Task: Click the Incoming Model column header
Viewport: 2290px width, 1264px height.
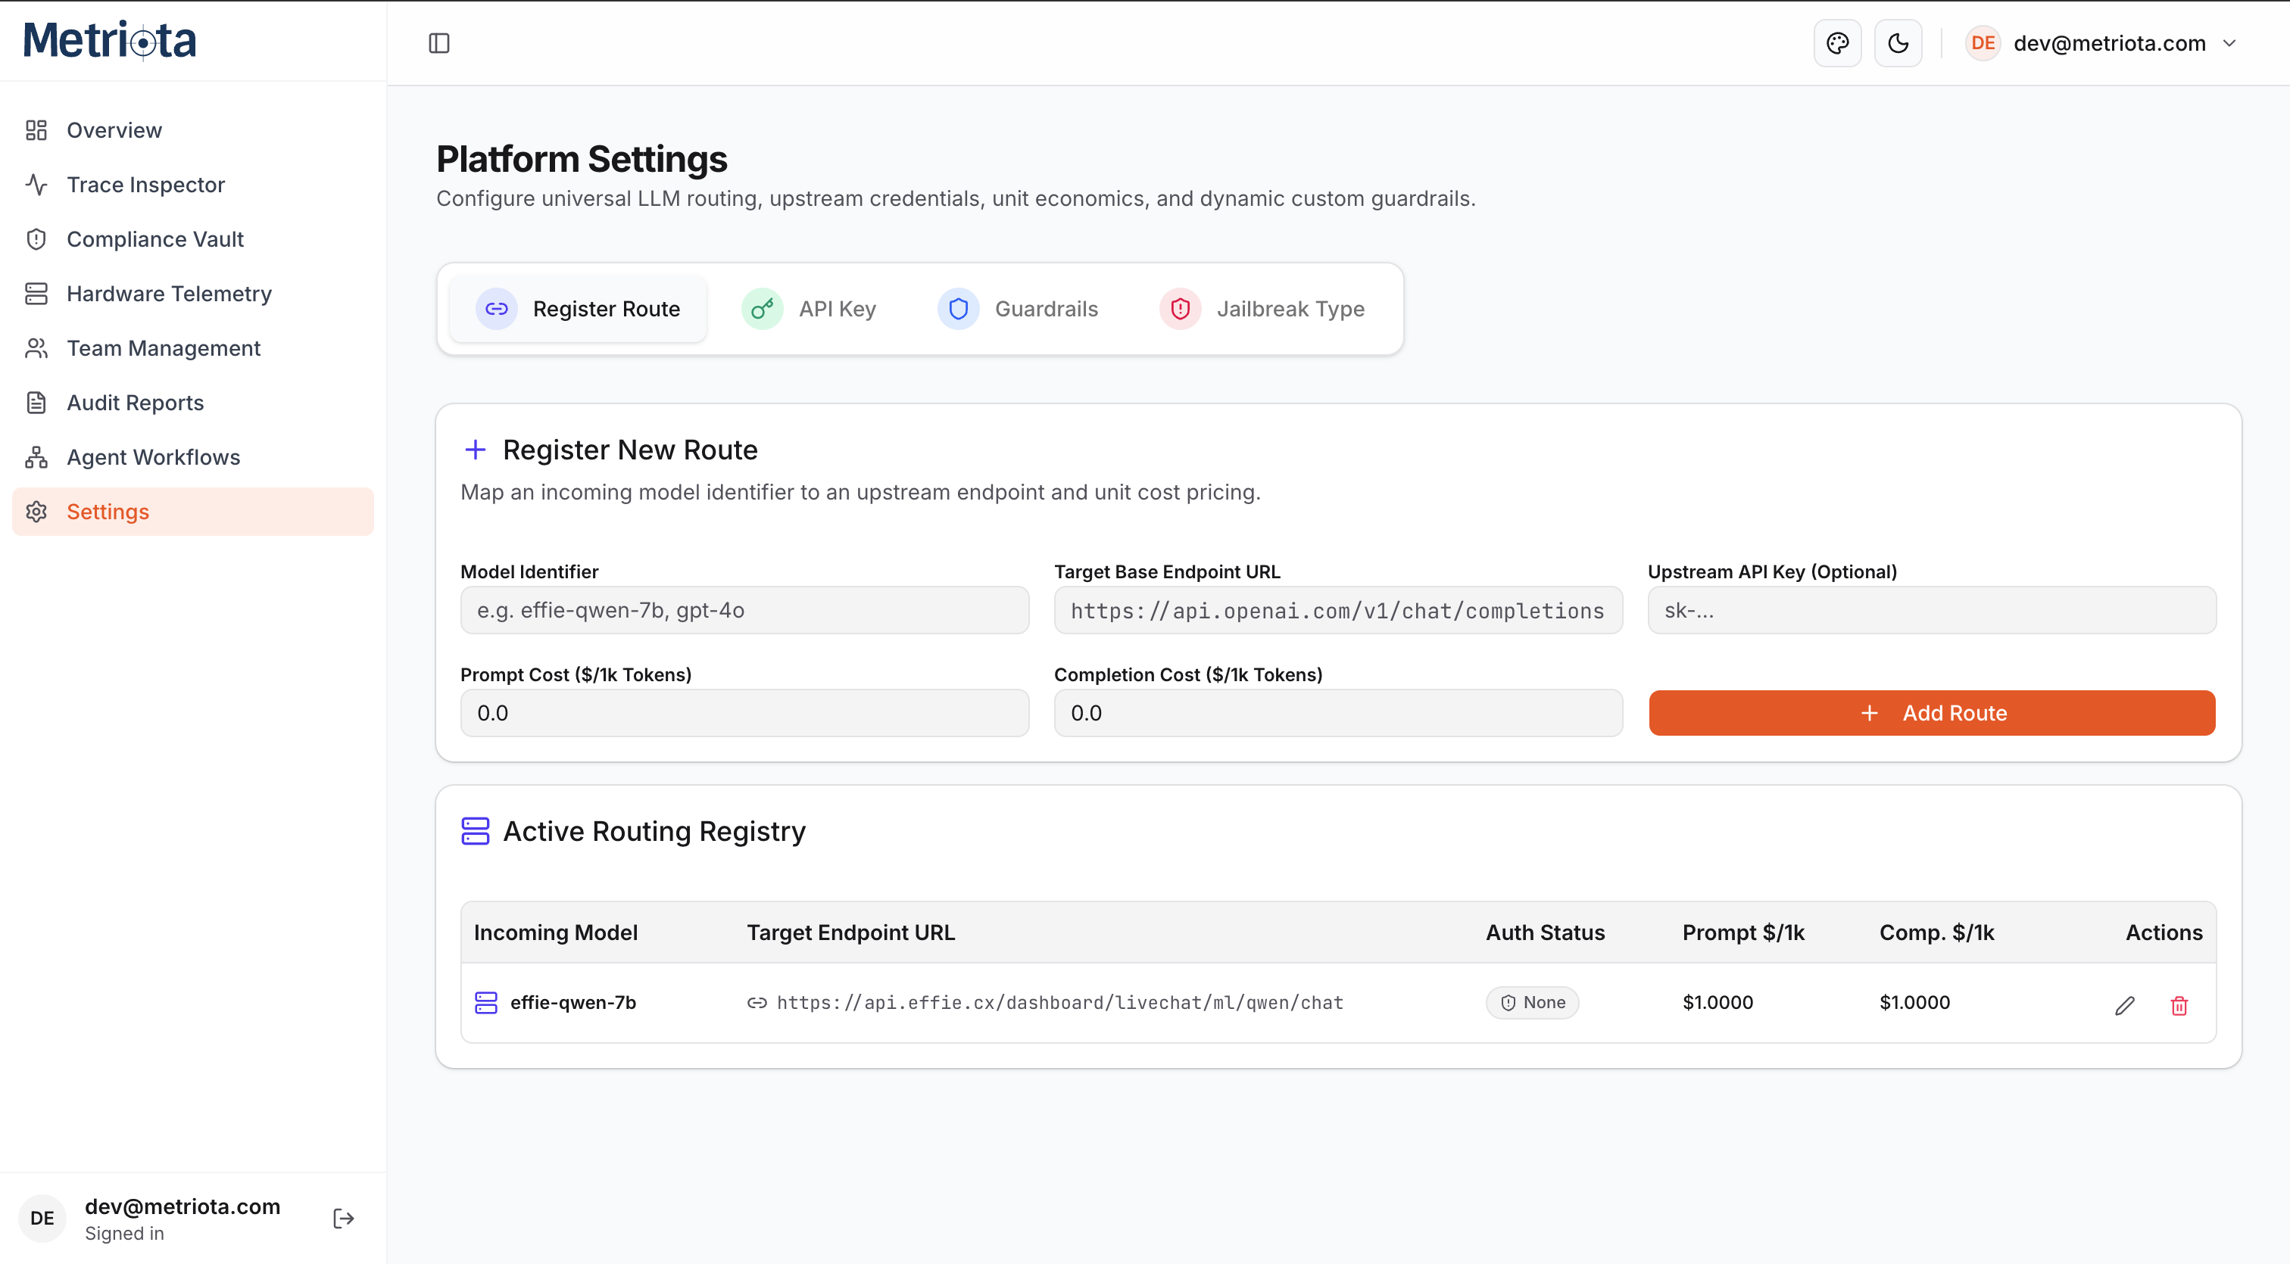Action: pos(556,932)
